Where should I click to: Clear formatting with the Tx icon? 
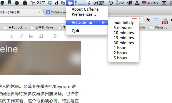tap(55, 36)
